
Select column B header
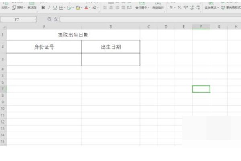(111, 27)
